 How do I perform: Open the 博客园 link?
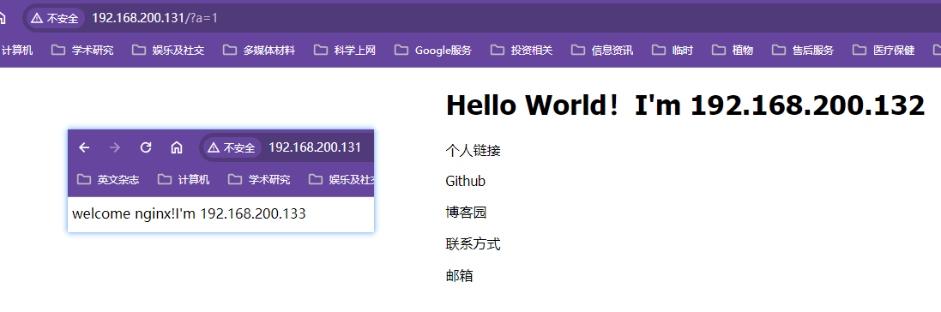467,213
